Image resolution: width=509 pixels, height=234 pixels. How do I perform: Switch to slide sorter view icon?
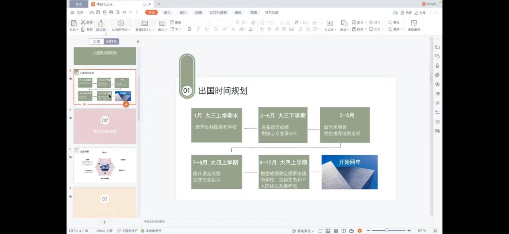tap(336, 231)
